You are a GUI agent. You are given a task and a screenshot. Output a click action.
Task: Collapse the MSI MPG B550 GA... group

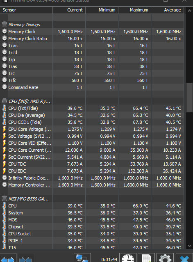tap(5, 199)
